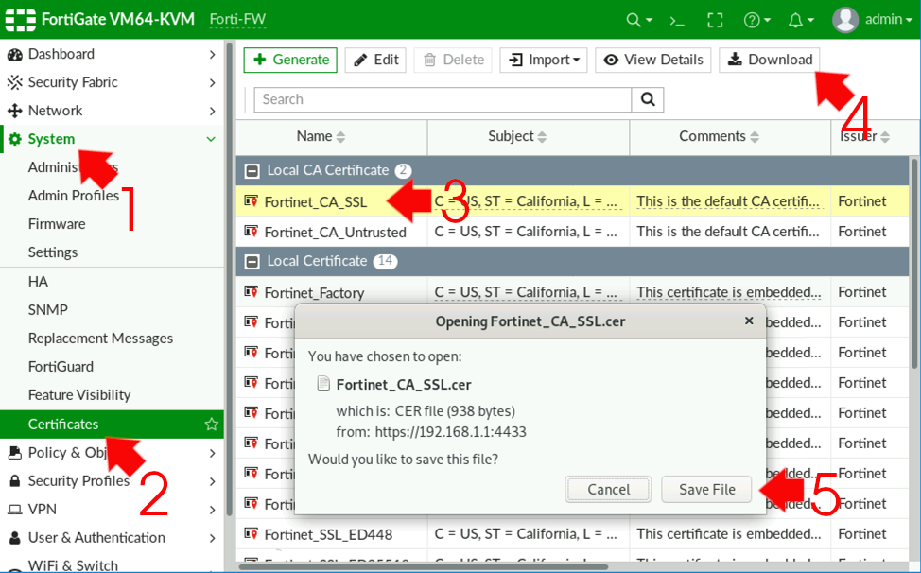Screen dimensions: 921x573
Task: Expand the VPN menu chevron
Action: [212, 510]
